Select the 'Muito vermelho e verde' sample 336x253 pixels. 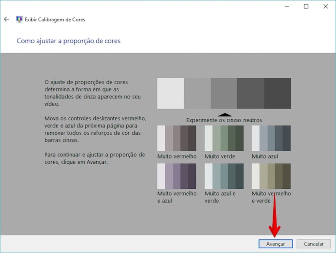(271, 176)
